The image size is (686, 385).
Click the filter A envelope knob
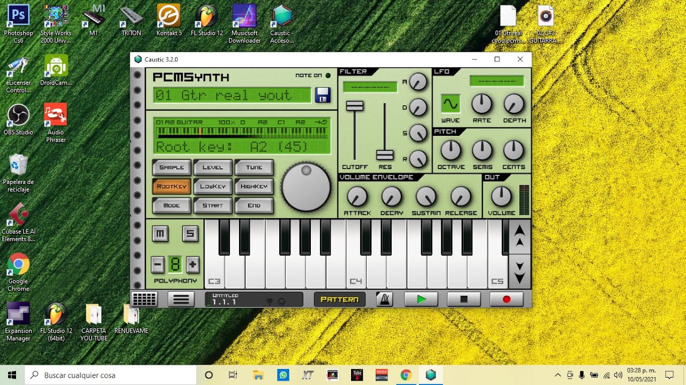(418, 82)
